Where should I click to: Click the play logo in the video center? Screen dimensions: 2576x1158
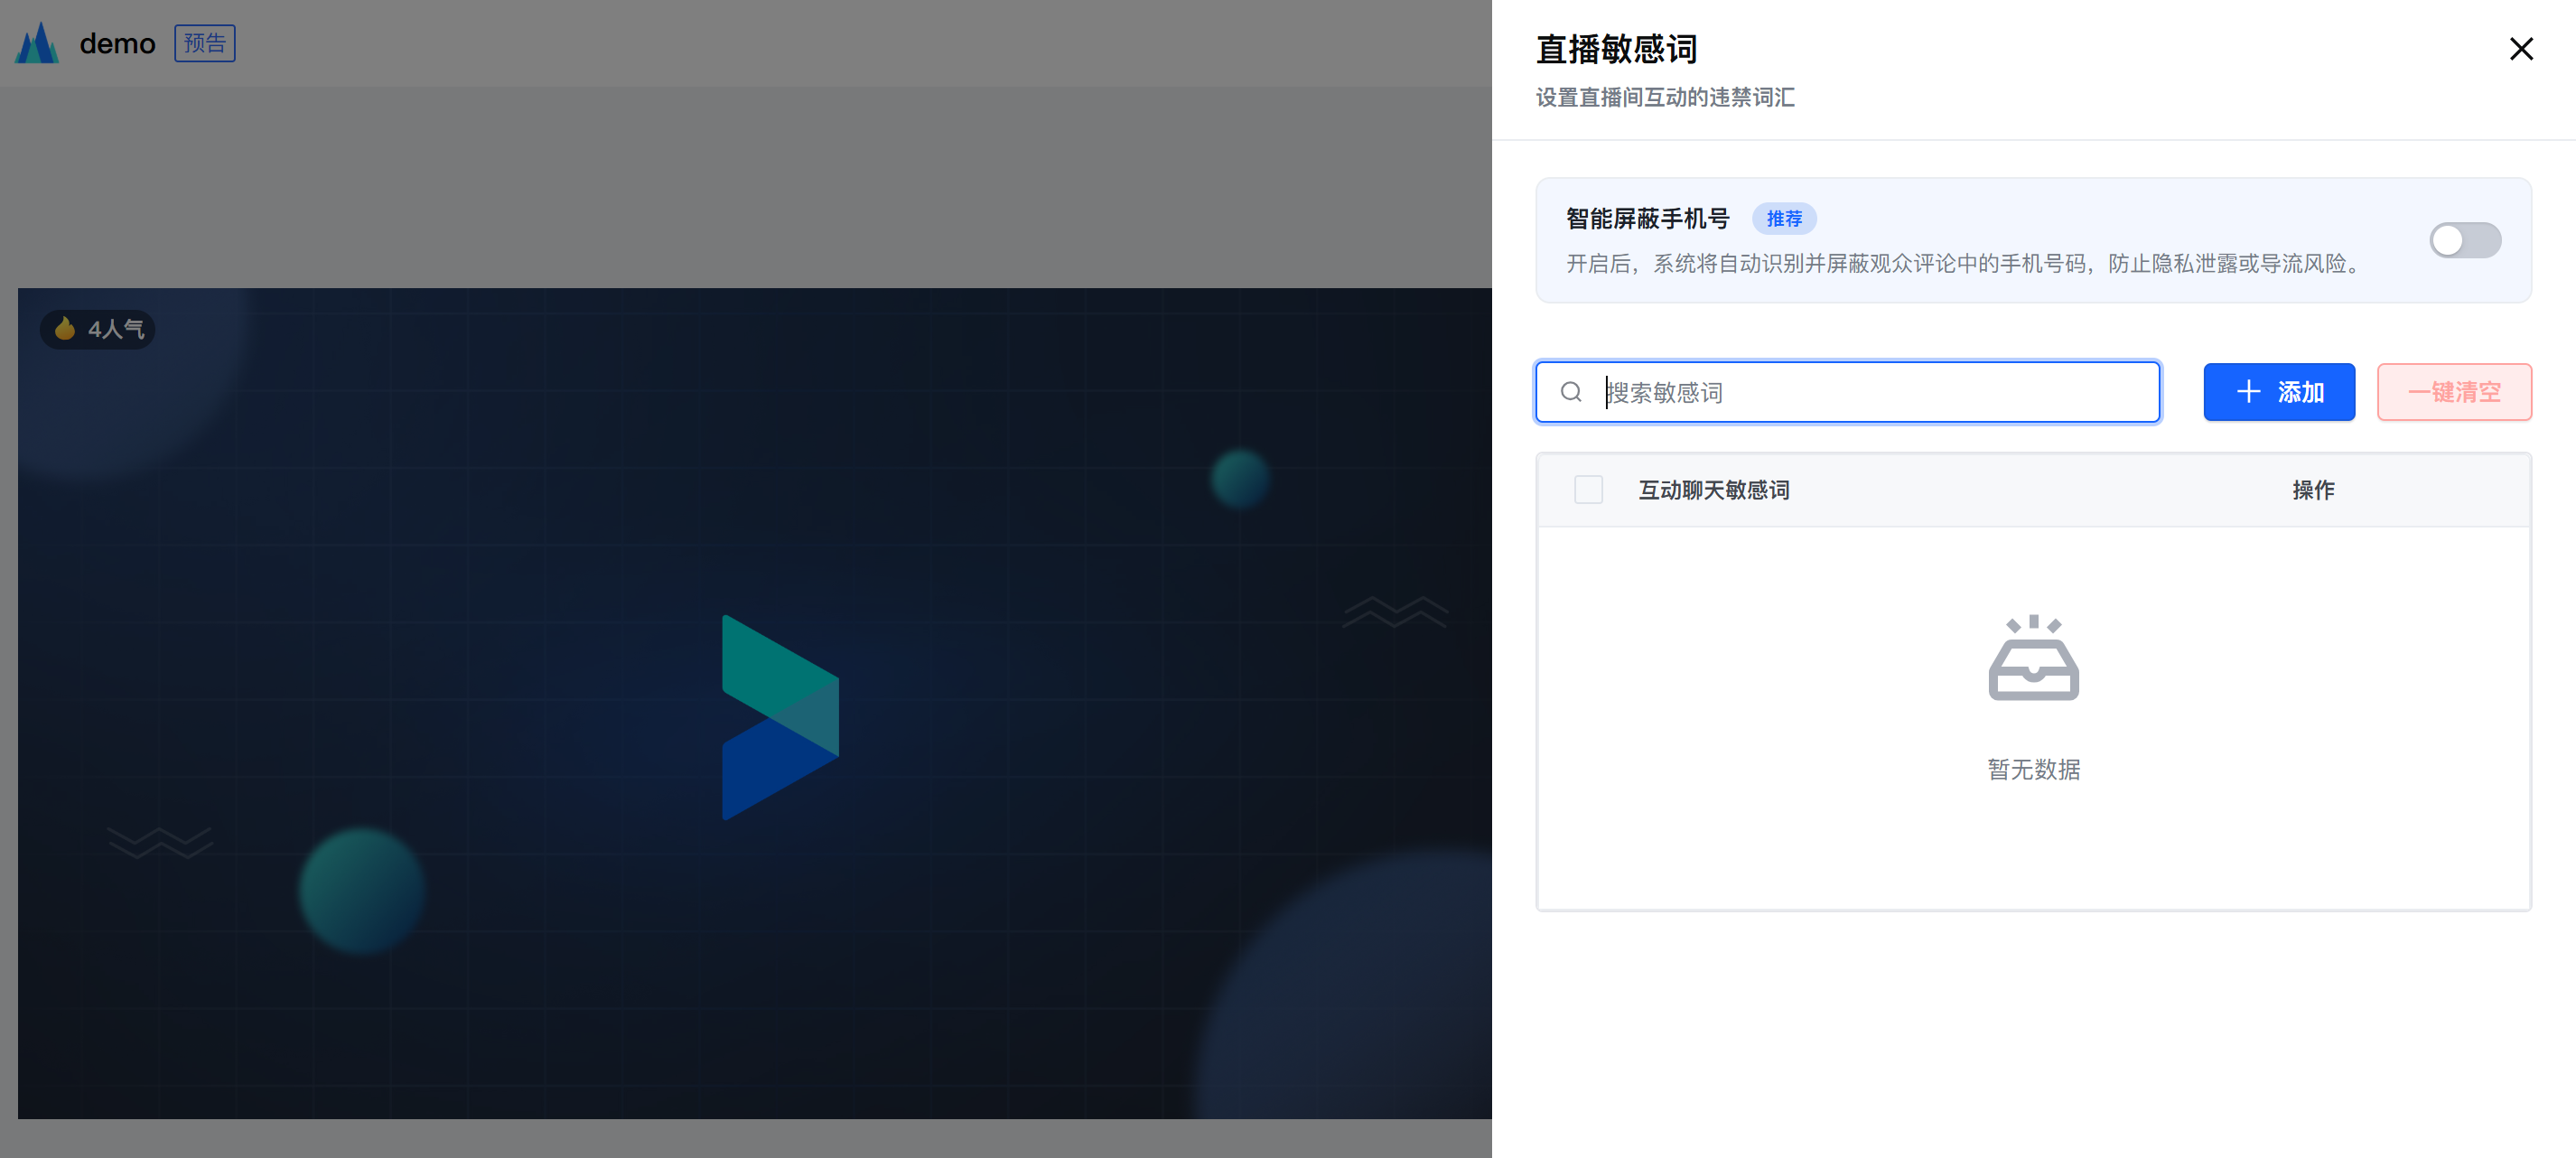click(780, 717)
